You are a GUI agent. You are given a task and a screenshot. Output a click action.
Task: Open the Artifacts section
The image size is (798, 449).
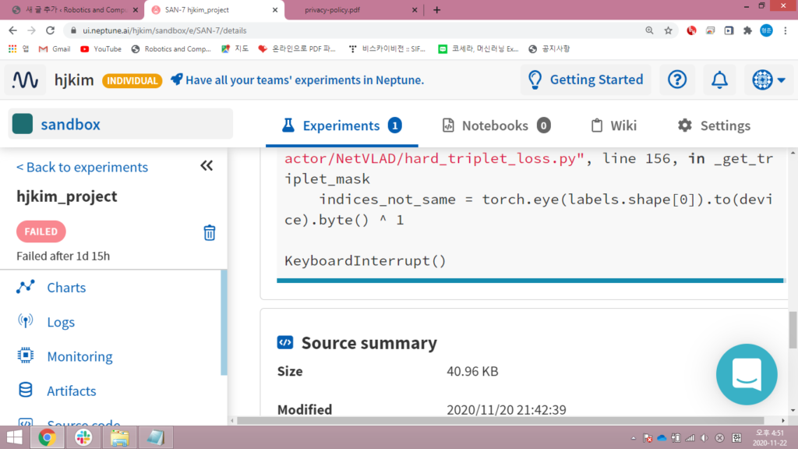(72, 391)
